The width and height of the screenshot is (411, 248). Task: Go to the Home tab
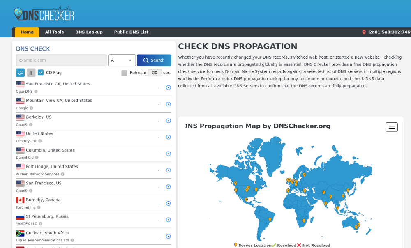click(x=27, y=32)
